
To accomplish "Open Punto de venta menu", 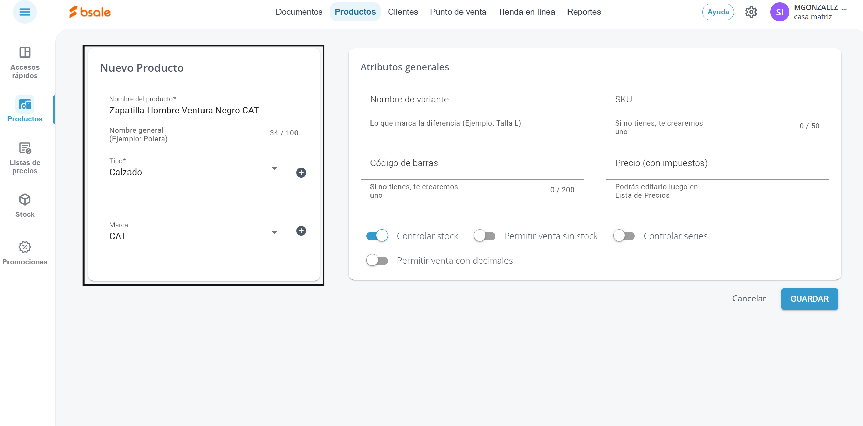I will (x=458, y=12).
